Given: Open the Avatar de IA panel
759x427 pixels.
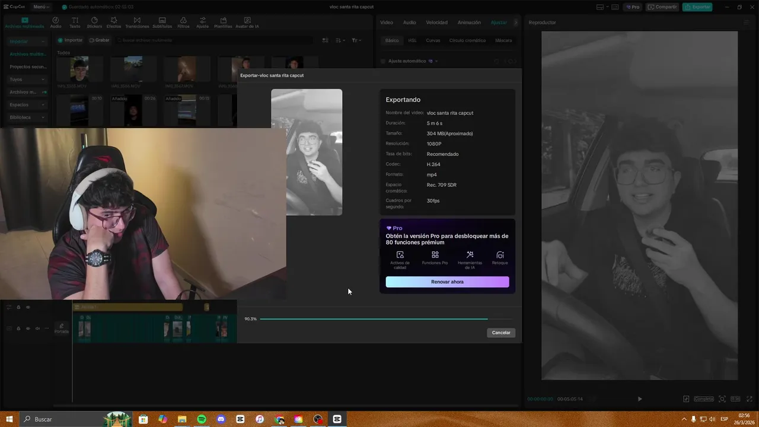Looking at the screenshot, I should tap(247, 23).
